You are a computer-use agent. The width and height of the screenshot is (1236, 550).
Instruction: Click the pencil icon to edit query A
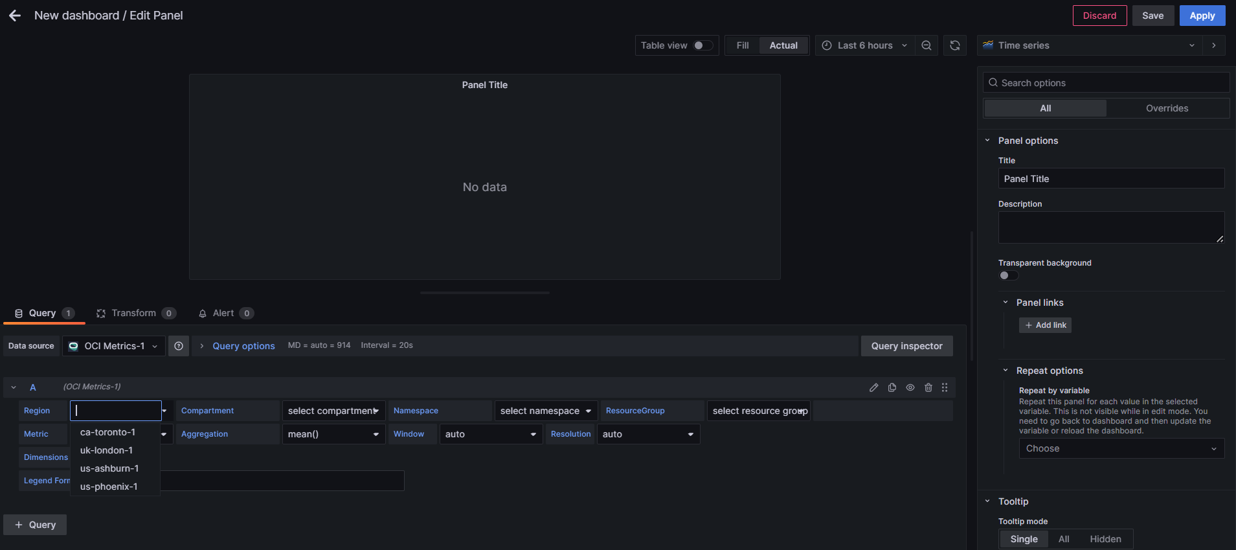tap(873, 387)
